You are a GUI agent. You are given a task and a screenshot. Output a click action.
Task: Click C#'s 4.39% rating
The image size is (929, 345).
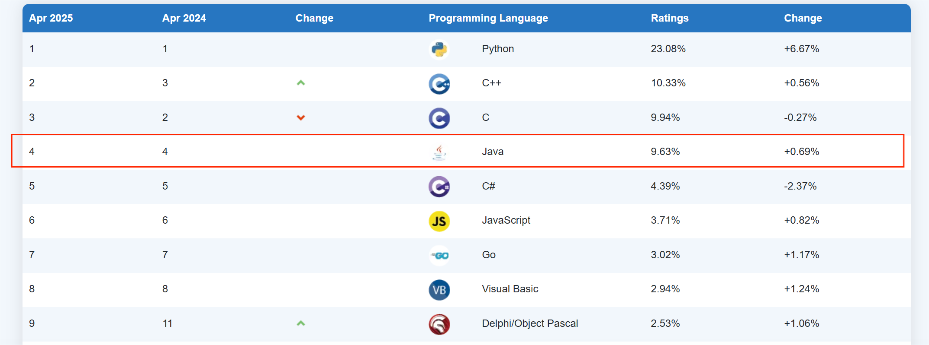(x=665, y=186)
